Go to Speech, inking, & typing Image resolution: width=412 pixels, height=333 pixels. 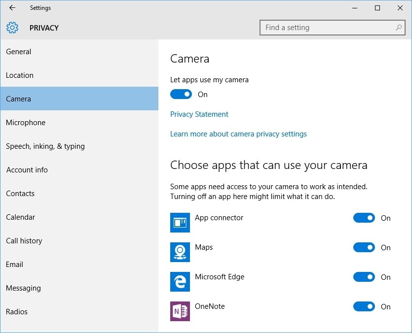(x=45, y=146)
